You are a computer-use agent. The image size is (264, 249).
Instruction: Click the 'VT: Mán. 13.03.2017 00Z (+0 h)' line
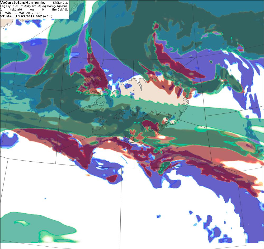coord(26,16)
